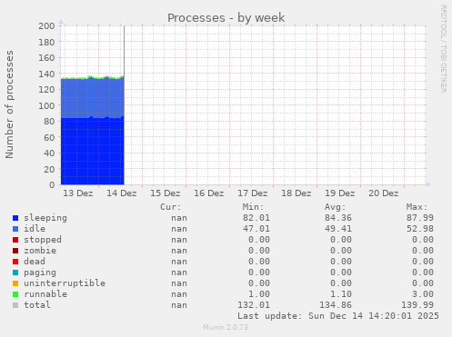
Task: Click the '17 Dez' x-axis date label
Action: coord(253,193)
